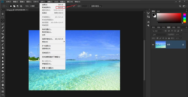Select the Crop tool
The width and height of the screenshot is (188, 97).
pyautogui.click(x=3, y=34)
